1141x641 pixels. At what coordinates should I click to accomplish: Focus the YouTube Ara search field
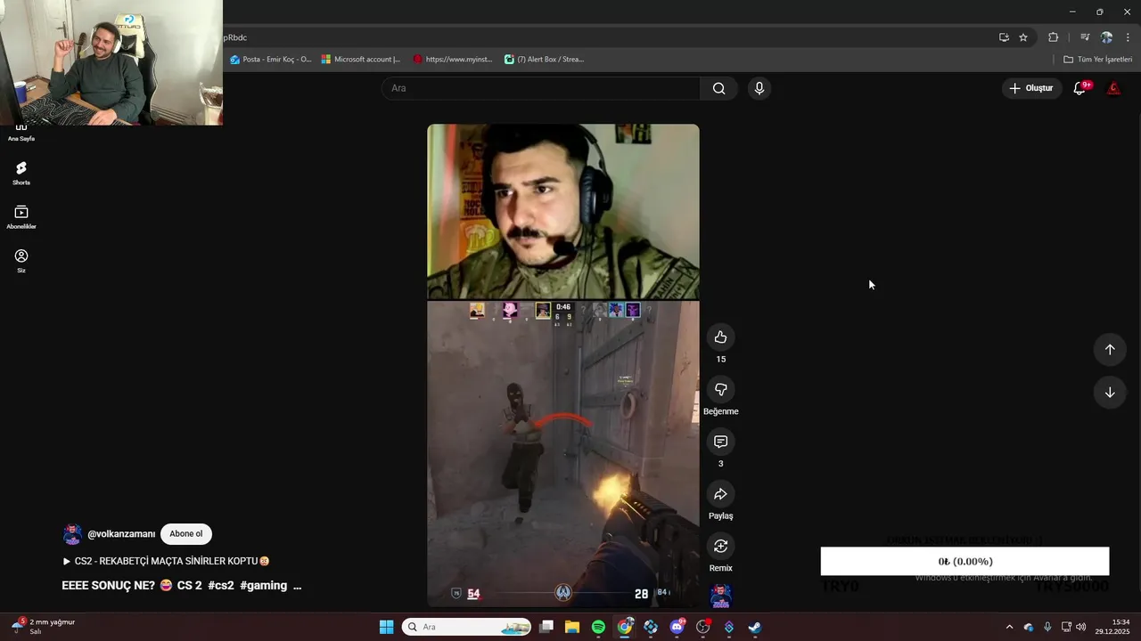[541, 88]
